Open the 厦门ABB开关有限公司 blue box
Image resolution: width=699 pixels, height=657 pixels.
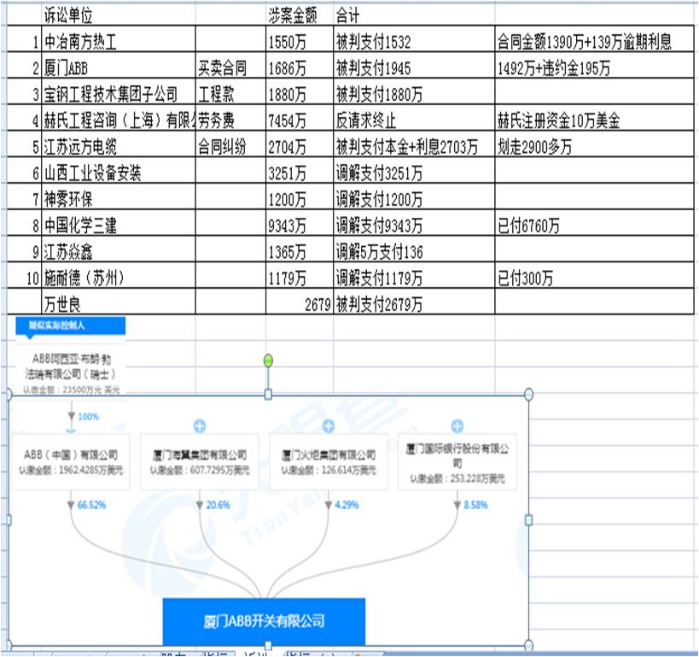tap(264, 621)
